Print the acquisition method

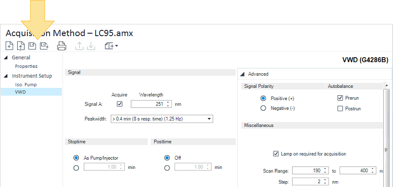pyautogui.click(x=62, y=46)
